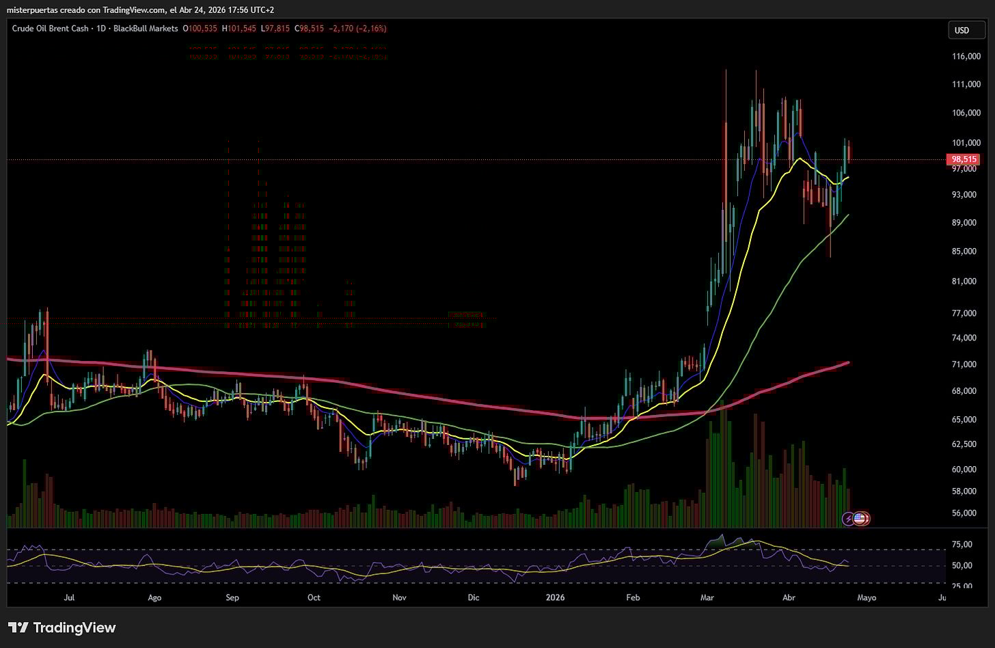Select the close value 'C98,515' in header
Screen dimensions: 995x648
click(310, 29)
